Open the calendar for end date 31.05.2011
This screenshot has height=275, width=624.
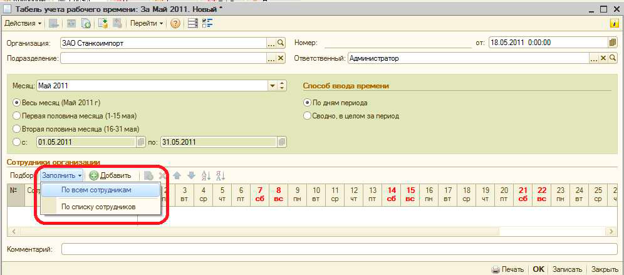pyautogui.click(x=282, y=142)
